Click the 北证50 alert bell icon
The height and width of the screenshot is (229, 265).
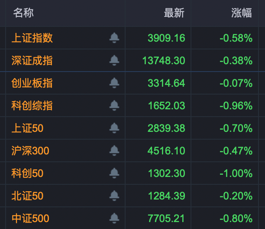tap(114, 196)
